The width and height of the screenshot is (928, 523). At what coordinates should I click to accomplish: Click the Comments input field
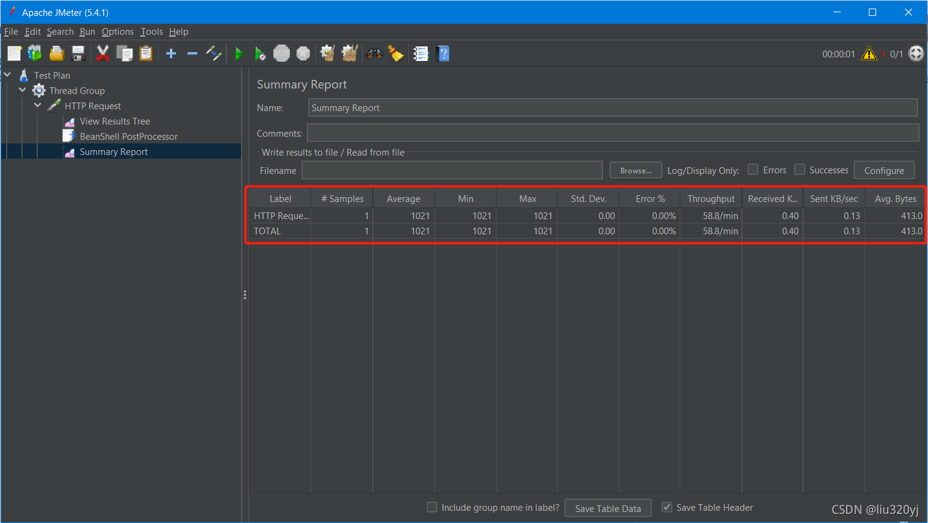[613, 133]
